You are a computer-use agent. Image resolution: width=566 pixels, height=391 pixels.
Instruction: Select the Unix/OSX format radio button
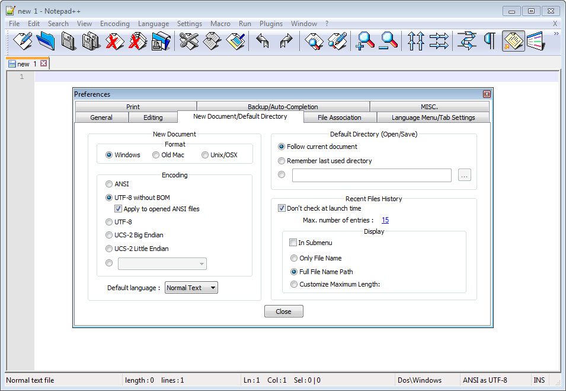[x=205, y=155]
